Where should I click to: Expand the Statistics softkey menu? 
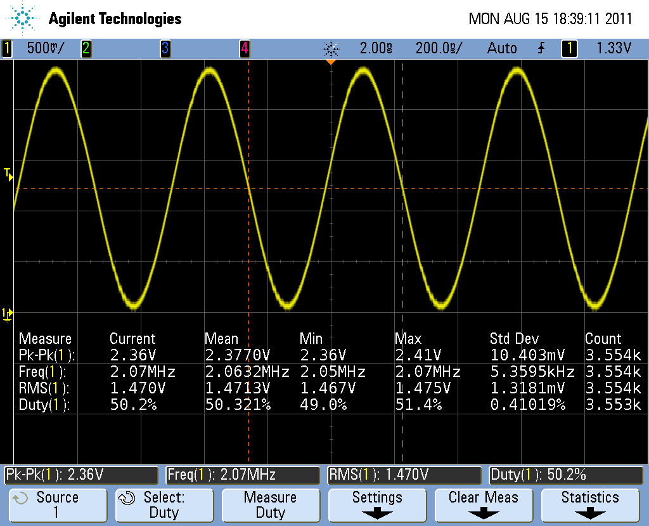click(x=590, y=505)
